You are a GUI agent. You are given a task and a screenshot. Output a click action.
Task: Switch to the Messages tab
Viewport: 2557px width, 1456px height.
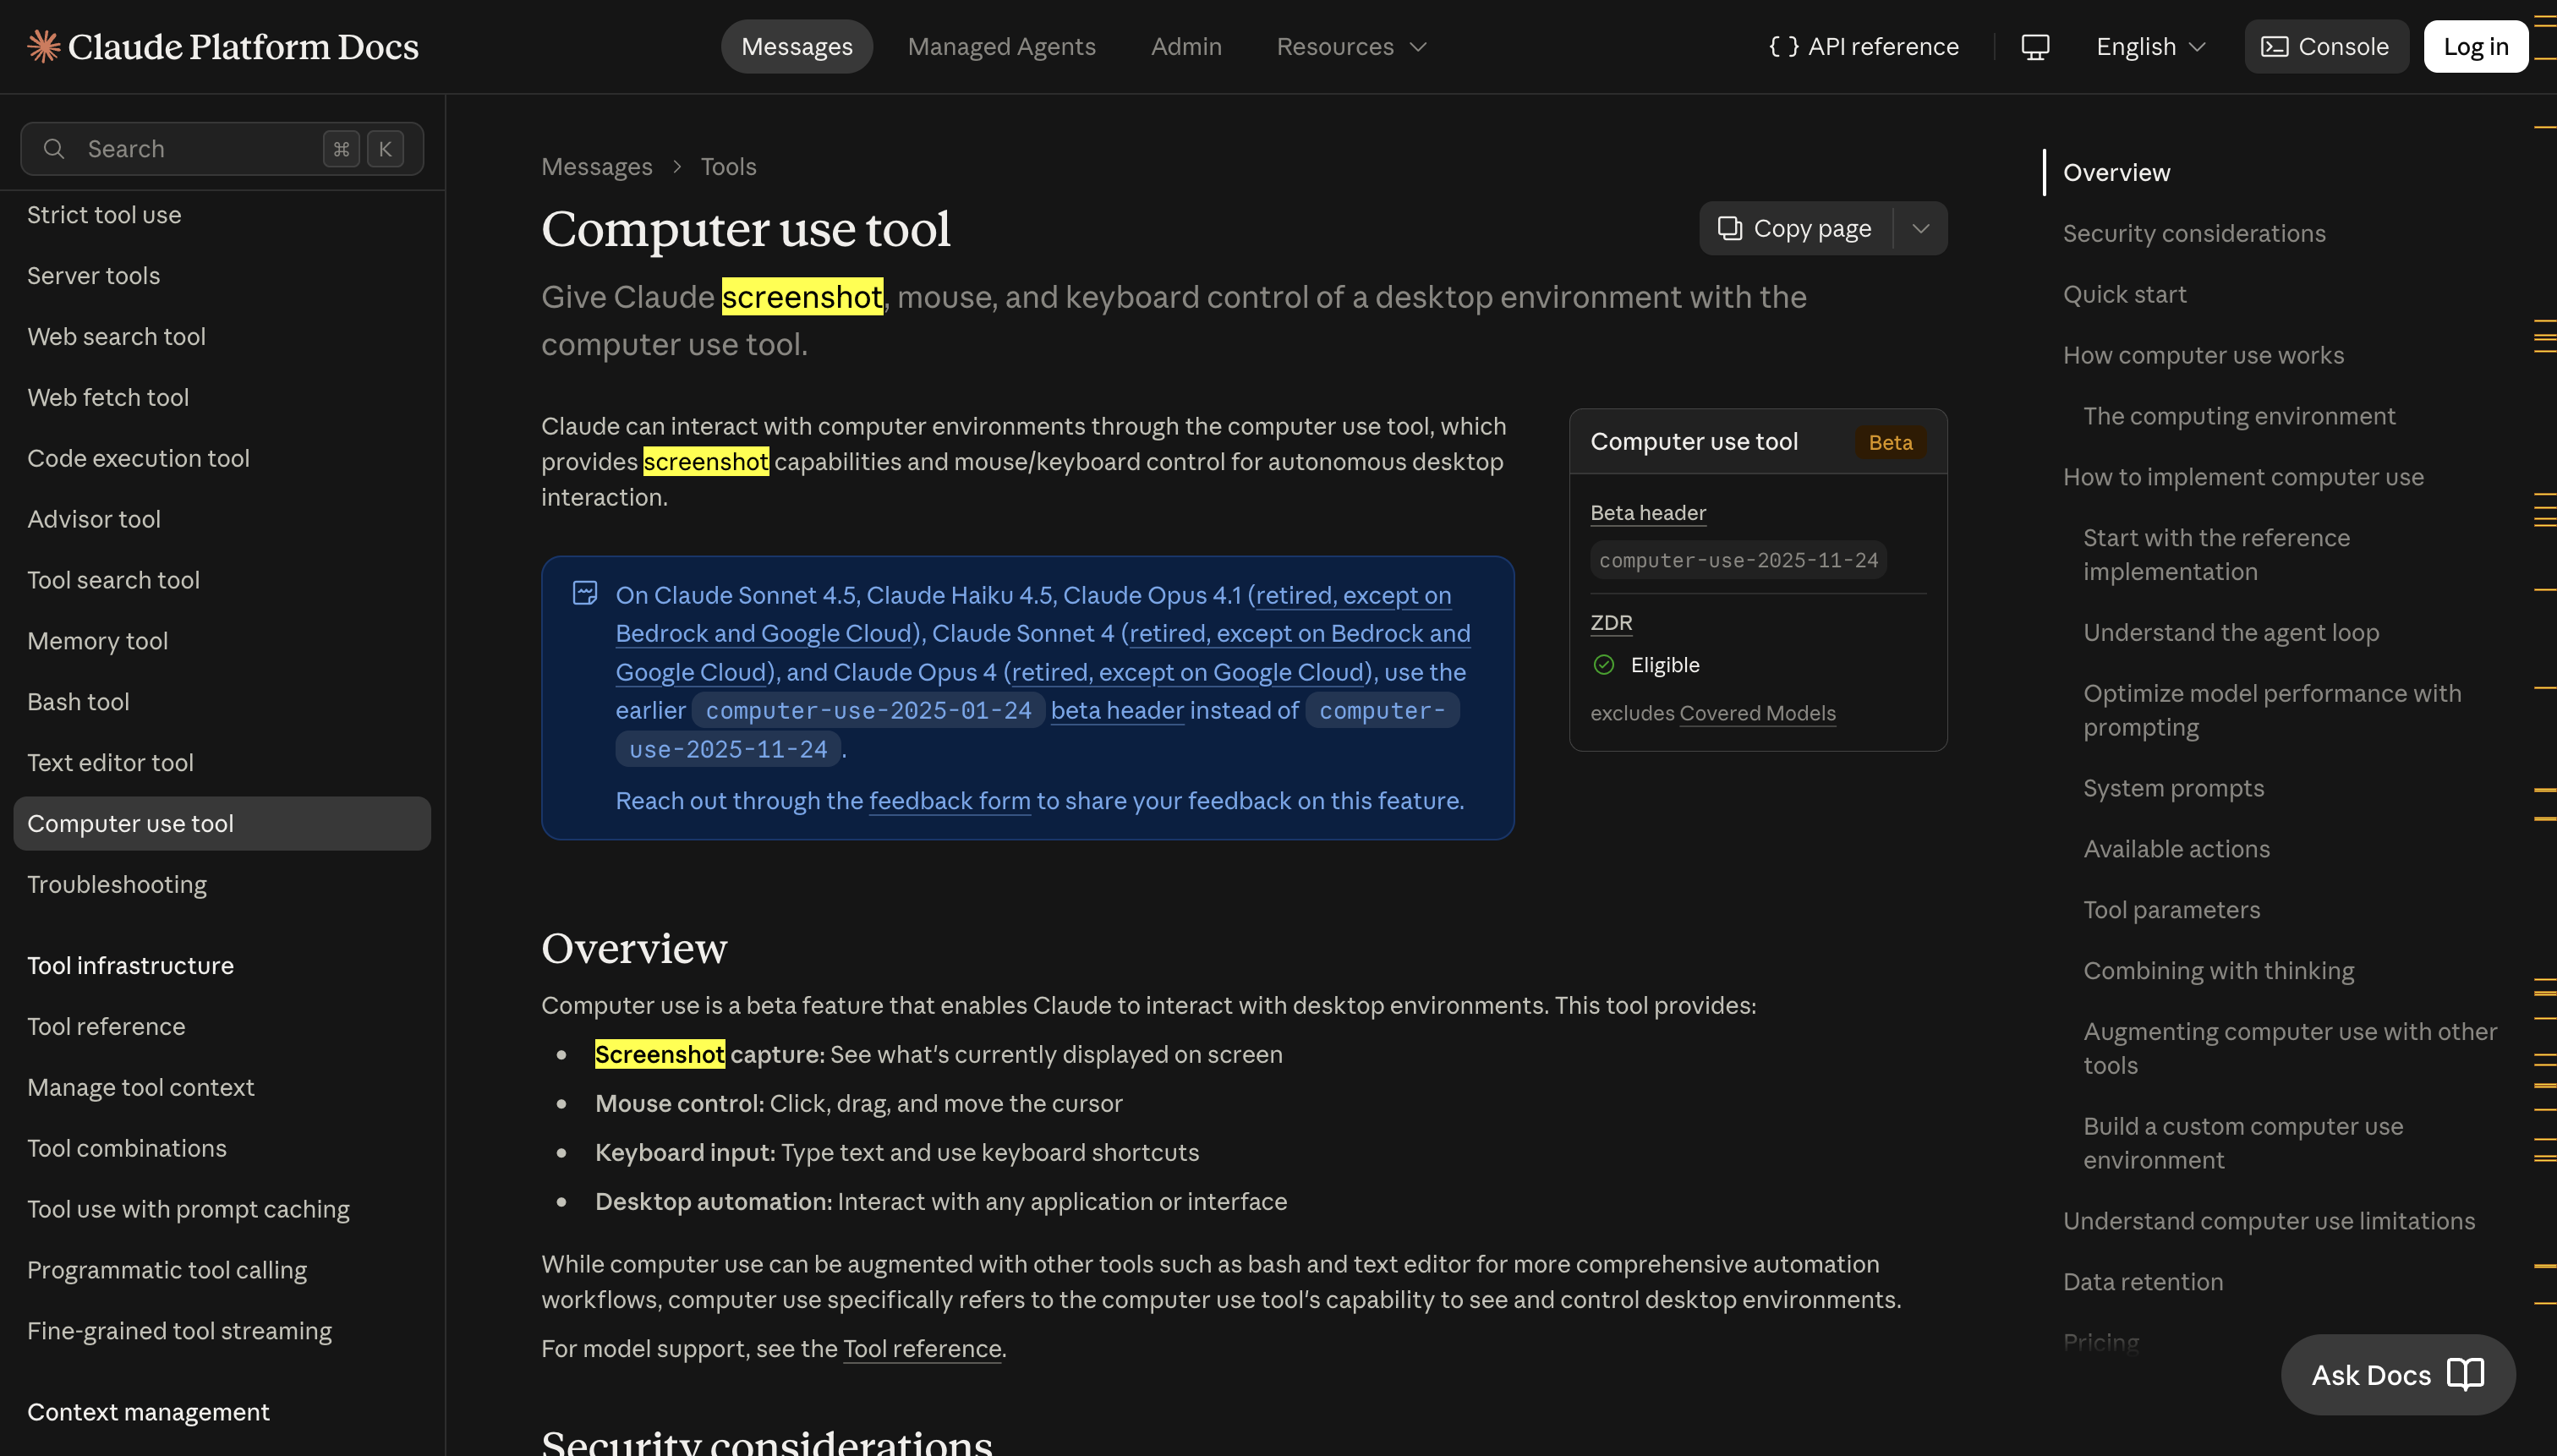point(797,47)
